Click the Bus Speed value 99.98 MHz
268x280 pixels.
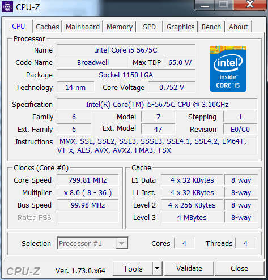click(88, 205)
